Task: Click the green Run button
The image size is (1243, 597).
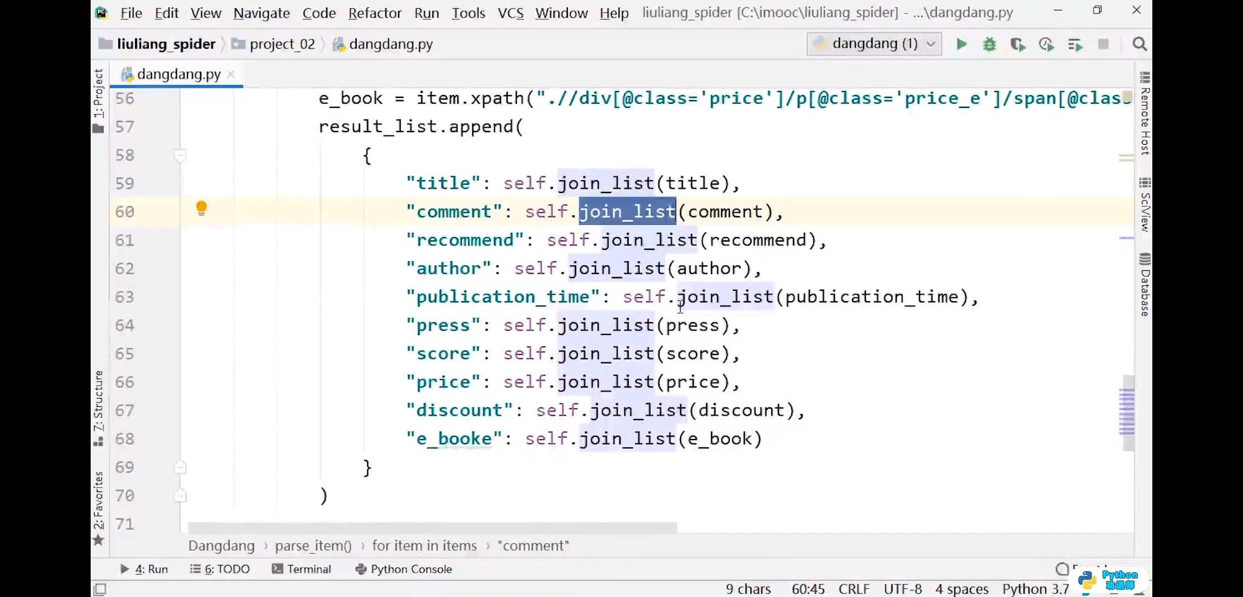Action: pos(962,44)
